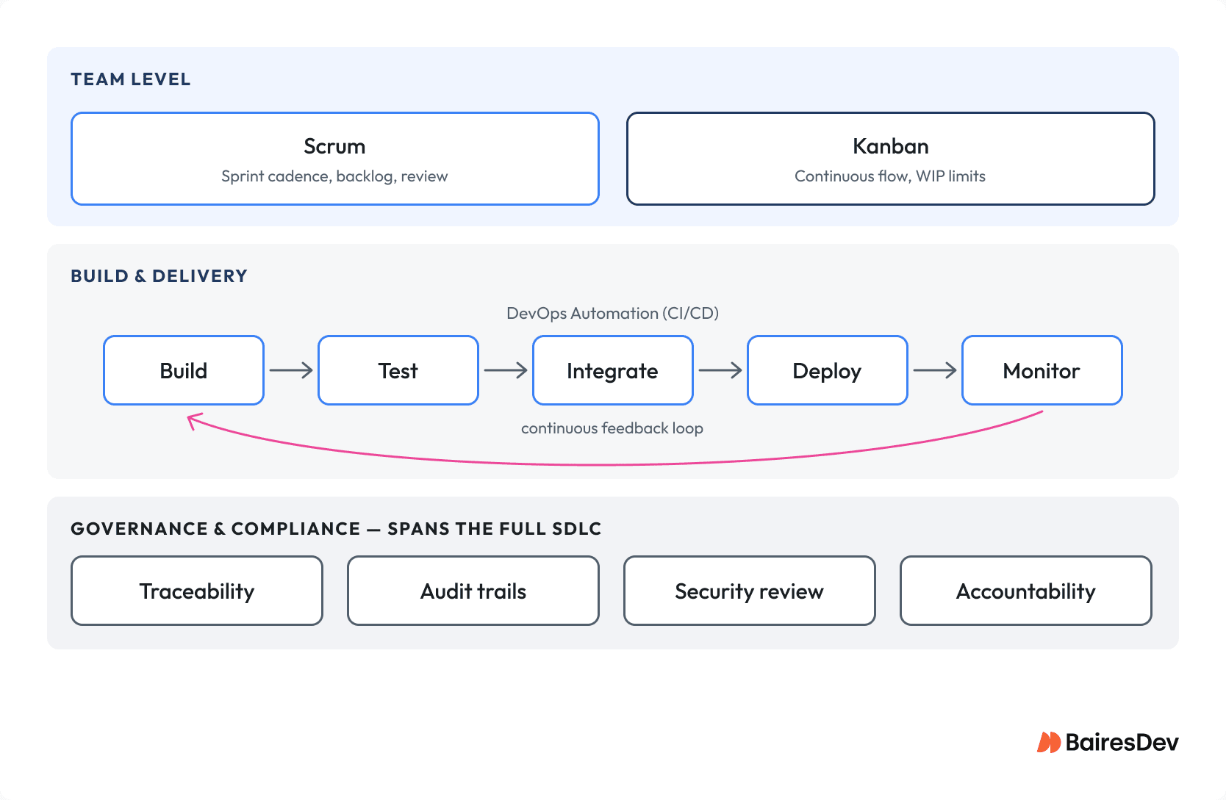Click the BairesDev logo icon
Image resolution: width=1226 pixels, height=800 pixels.
(x=1049, y=743)
